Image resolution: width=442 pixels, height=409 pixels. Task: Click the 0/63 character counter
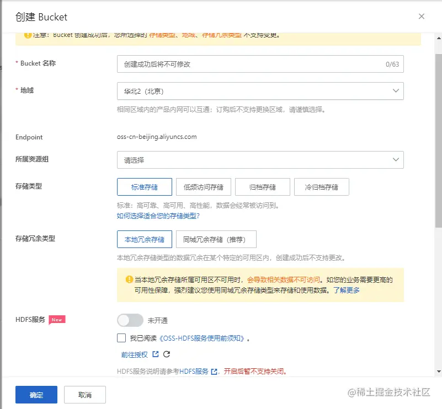392,64
